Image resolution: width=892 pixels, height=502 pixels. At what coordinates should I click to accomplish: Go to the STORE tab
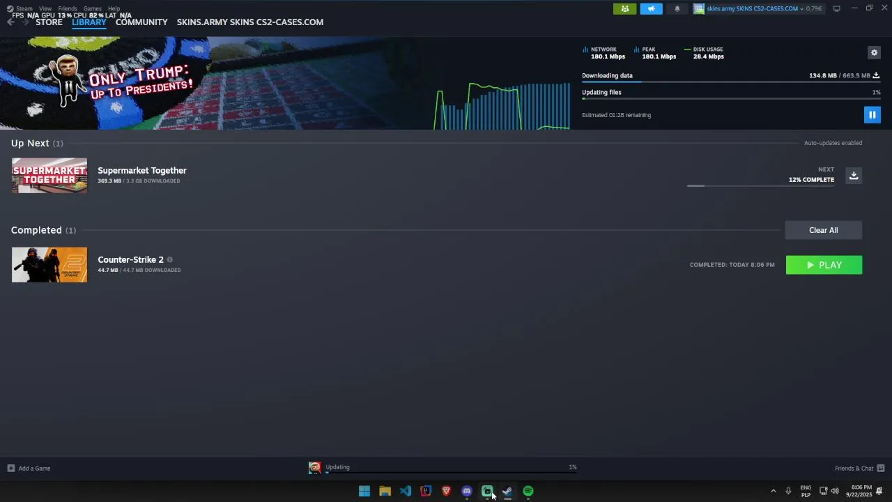tap(49, 22)
